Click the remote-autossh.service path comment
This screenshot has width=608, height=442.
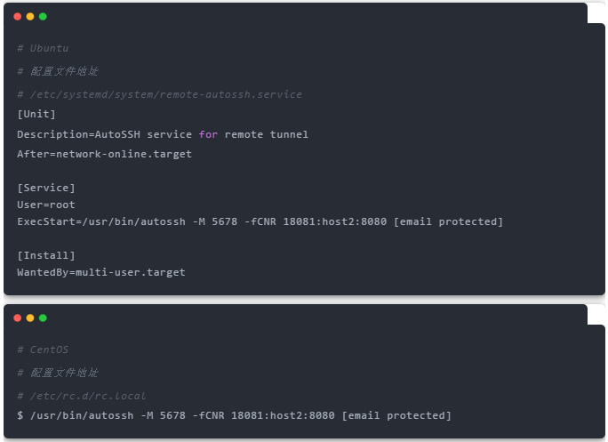click(x=160, y=94)
